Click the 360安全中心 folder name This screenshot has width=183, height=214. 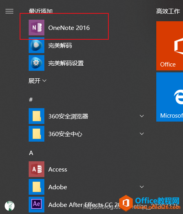click(65, 134)
